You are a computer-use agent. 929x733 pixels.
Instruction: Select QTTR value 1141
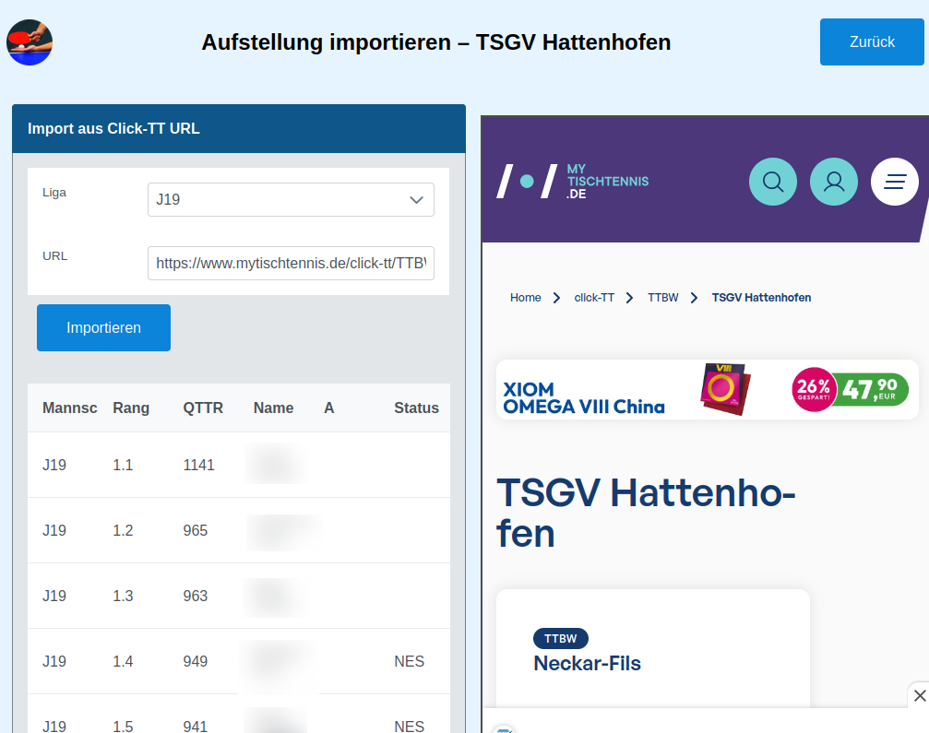pyautogui.click(x=198, y=465)
